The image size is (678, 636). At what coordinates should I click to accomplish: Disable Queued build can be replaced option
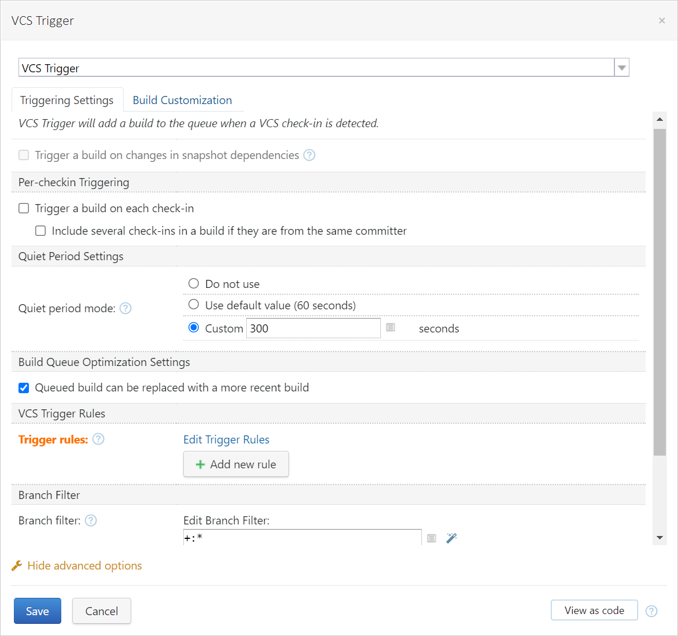(23, 387)
